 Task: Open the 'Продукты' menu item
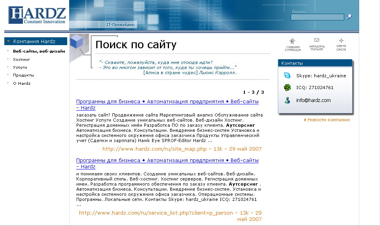click(24, 75)
